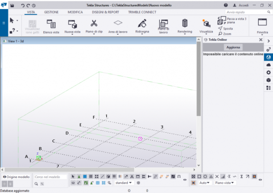This screenshot has width=273, height=193.
Task: Click the Ridisegna redraw icon
Action: (x=142, y=23)
